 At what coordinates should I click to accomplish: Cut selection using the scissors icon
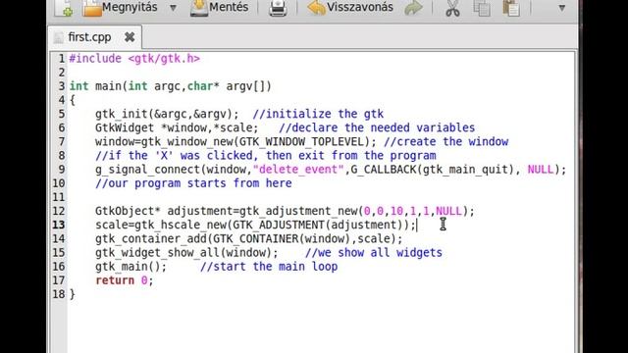point(452,8)
